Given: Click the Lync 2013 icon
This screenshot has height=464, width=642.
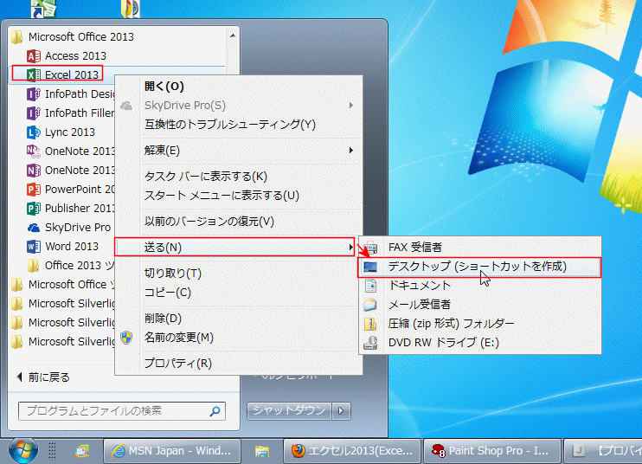Looking at the screenshot, I should [x=34, y=132].
